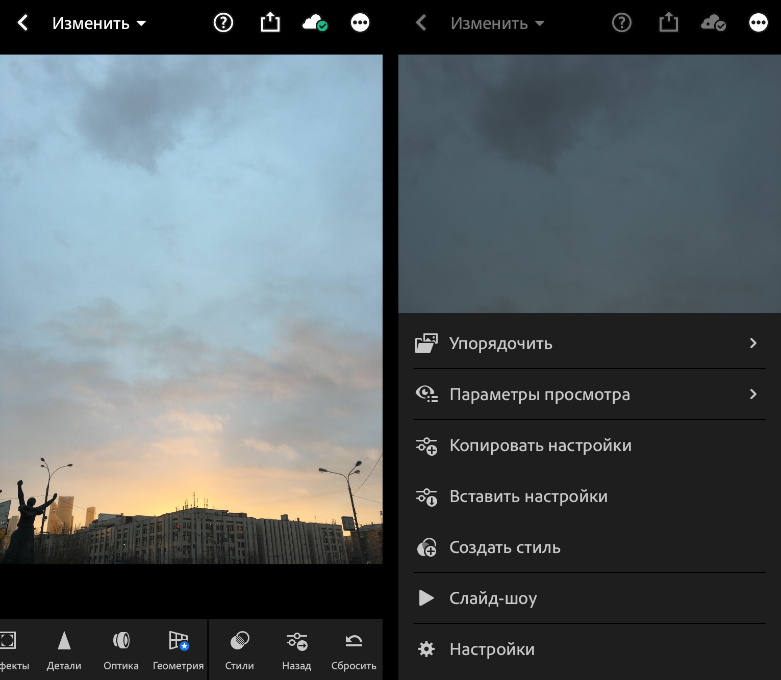Tap slideshow play triangle icon
This screenshot has width=781, height=680.
[426, 598]
